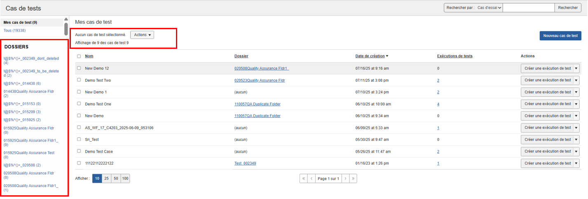Image resolution: width=588 pixels, height=199 pixels.
Task: Open split-button arrow for Sri_Test row
Action: coord(576,140)
